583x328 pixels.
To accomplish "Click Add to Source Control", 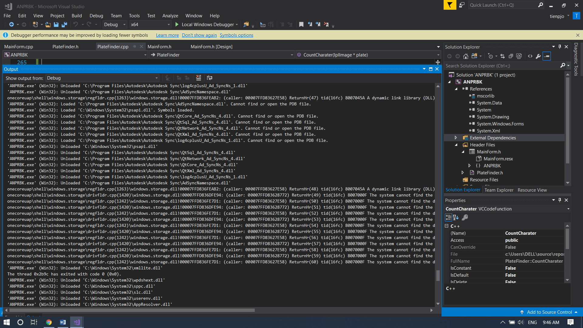I will tap(549, 312).
